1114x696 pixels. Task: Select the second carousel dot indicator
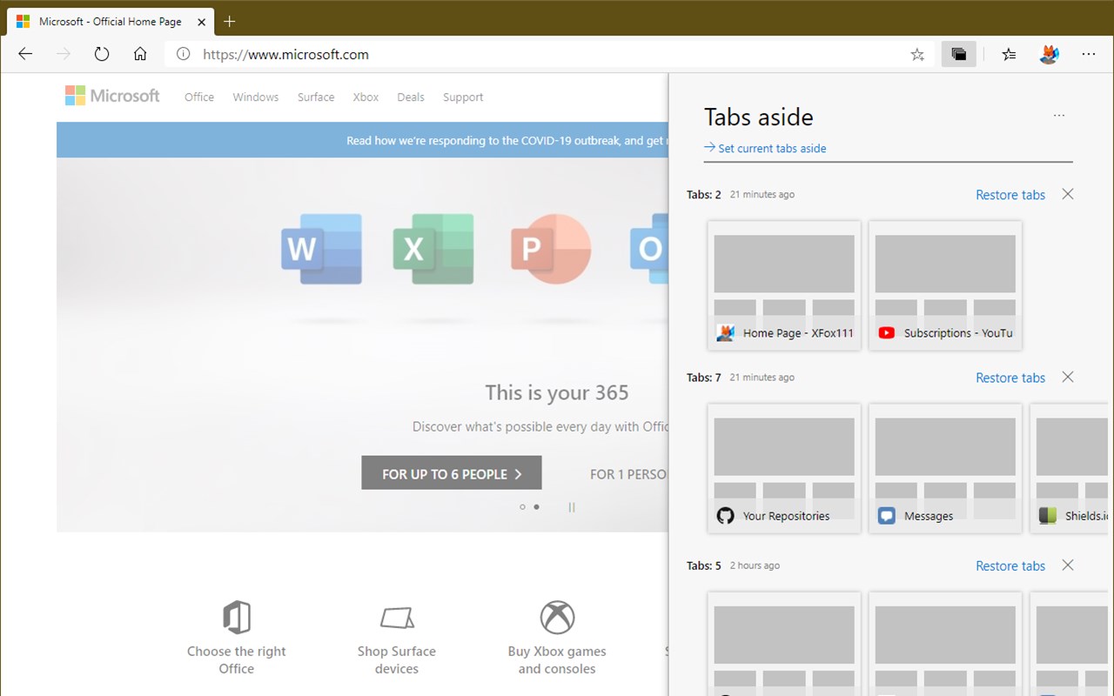click(536, 506)
